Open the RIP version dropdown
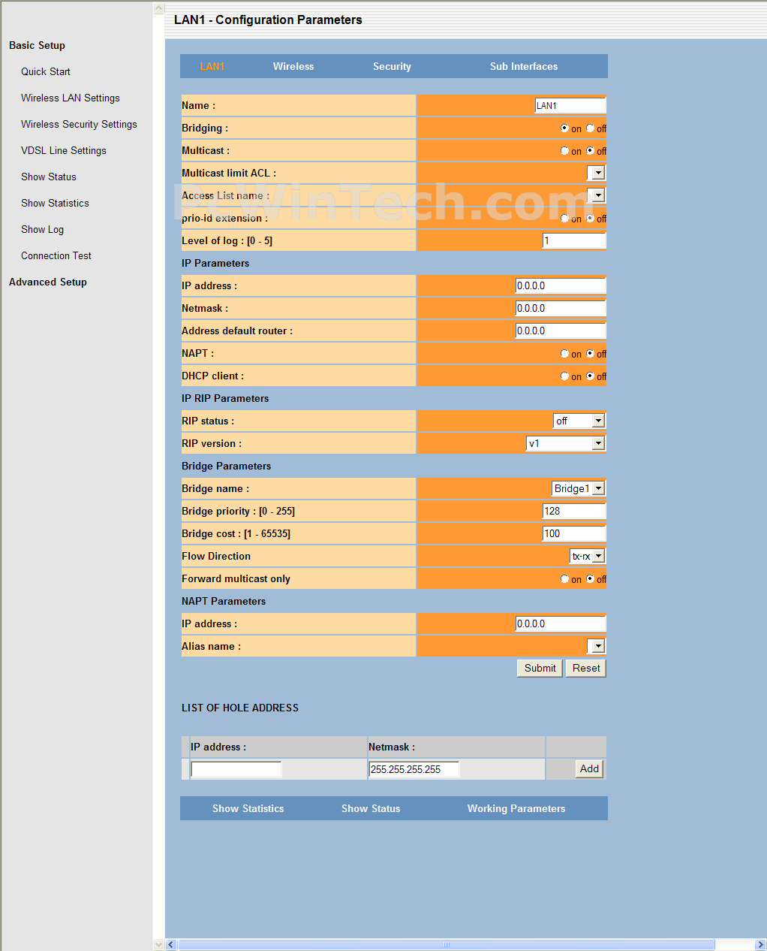The width and height of the screenshot is (767, 951). (x=566, y=443)
